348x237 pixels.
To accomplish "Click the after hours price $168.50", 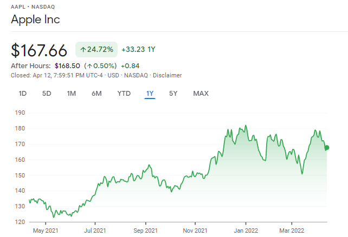I will pos(67,66).
